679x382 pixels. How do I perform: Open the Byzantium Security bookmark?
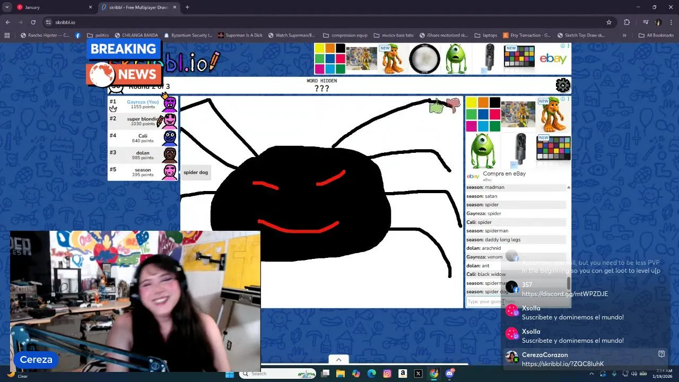click(187, 36)
